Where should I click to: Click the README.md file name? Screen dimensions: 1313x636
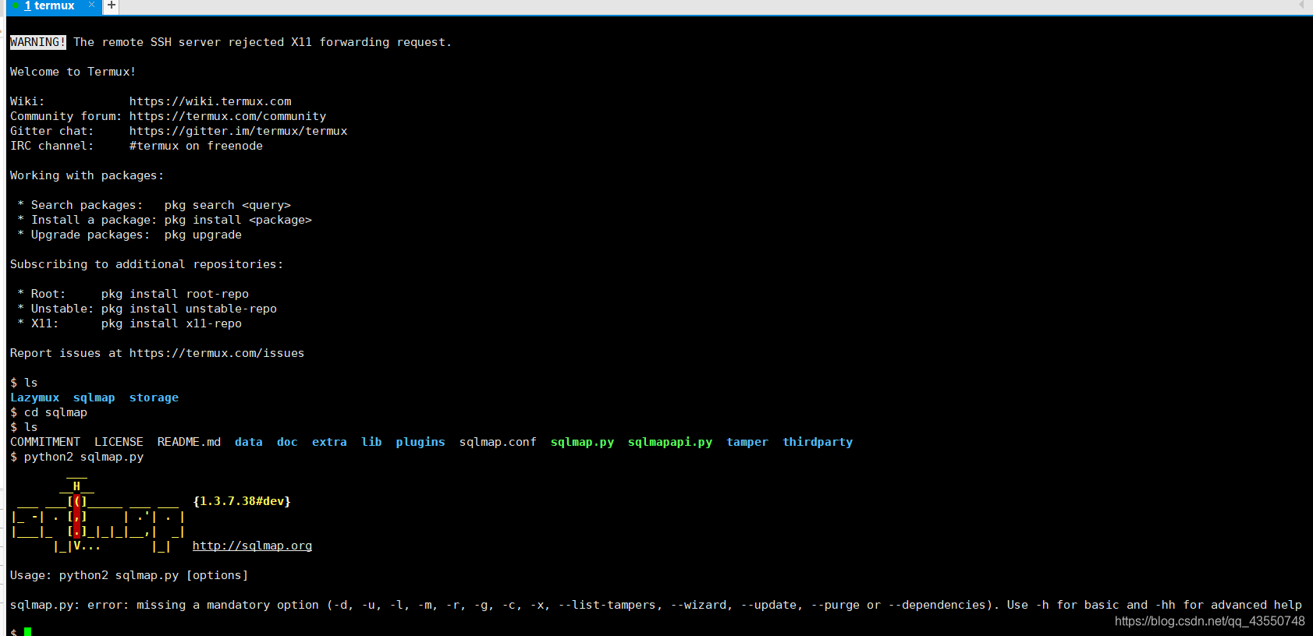pyautogui.click(x=189, y=442)
